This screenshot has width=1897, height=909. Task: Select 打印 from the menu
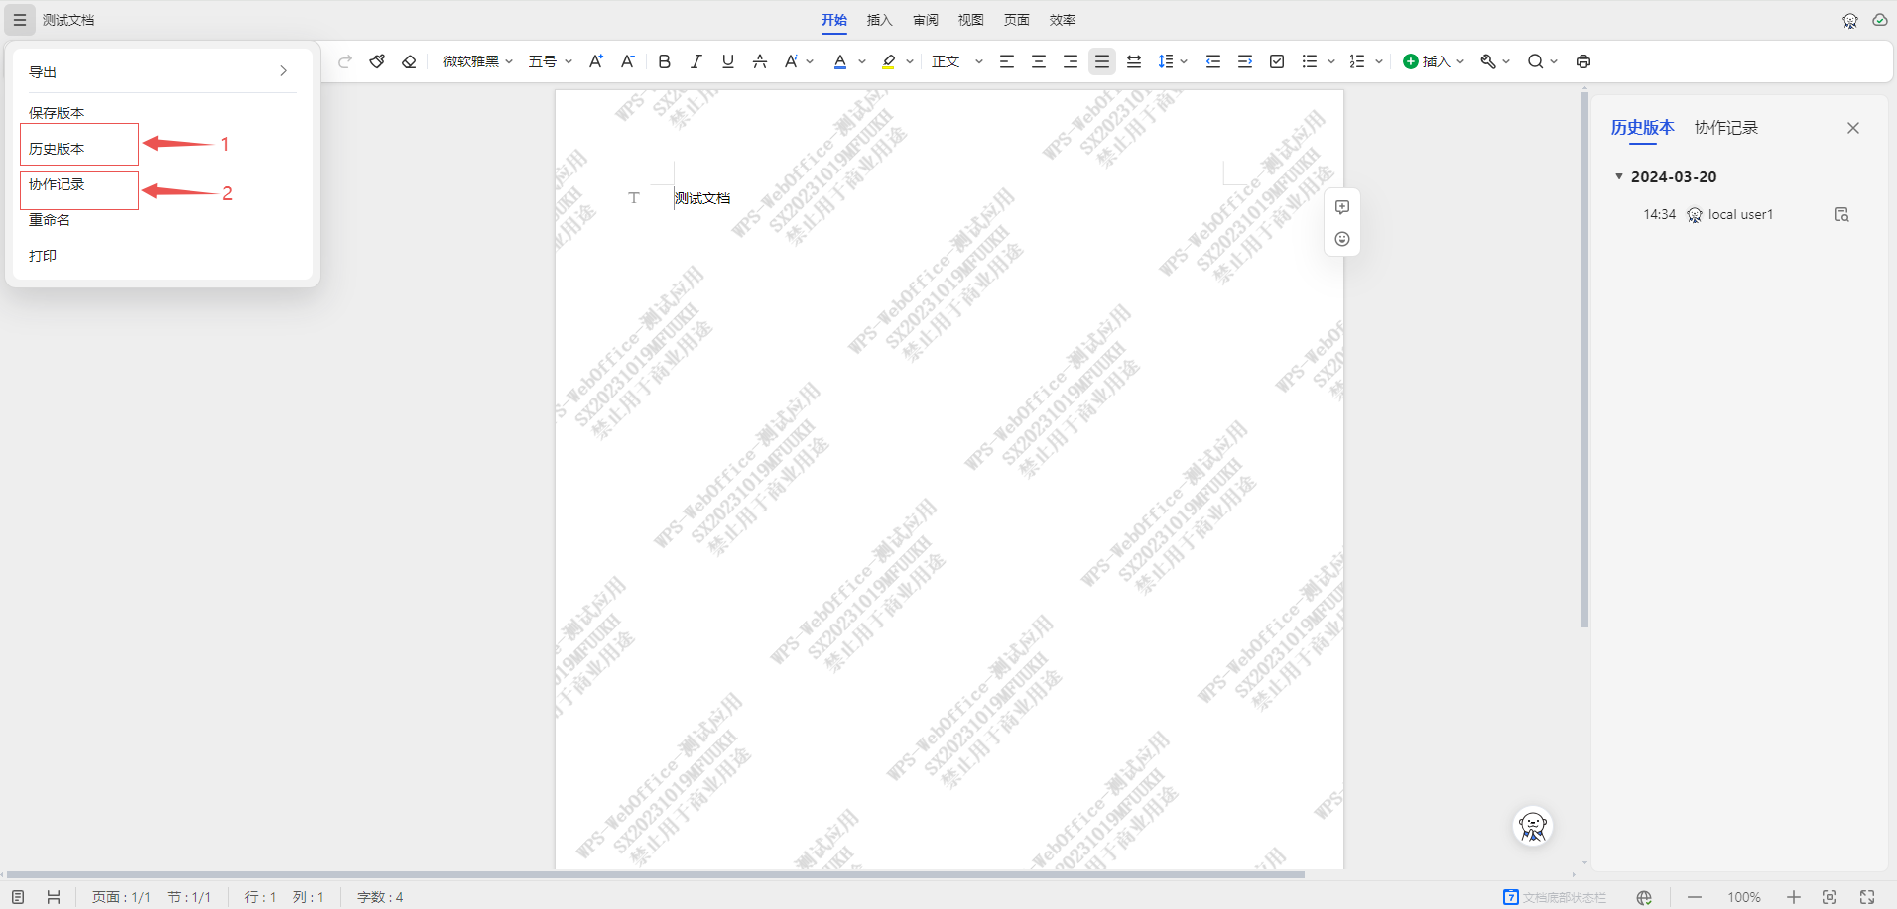43,256
